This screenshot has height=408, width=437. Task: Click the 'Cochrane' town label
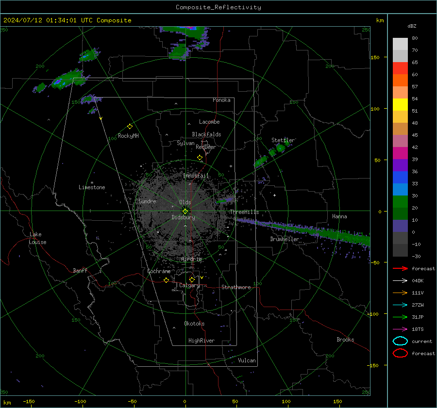coord(159,271)
